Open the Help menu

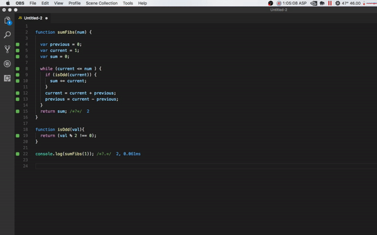(x=143, y=3)
